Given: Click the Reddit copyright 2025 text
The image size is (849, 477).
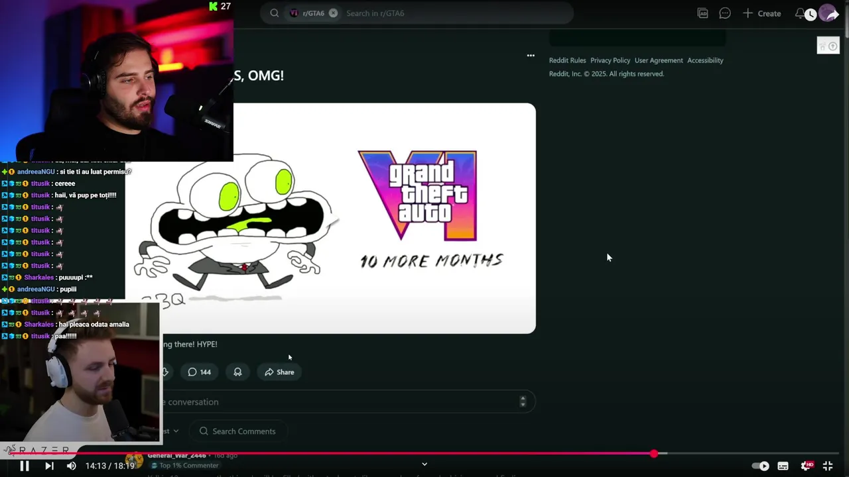Looking at the screenshot, I should [606, 74].
